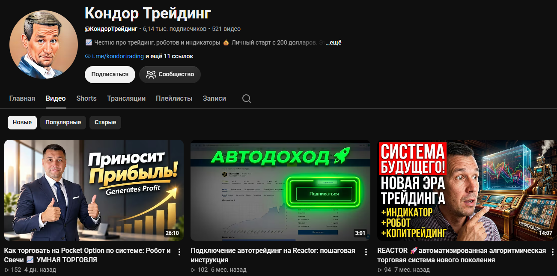Click the '4 дн. назад' upload date
The height and width of the screenshot is (276, 557).
[x=40, y=270]
